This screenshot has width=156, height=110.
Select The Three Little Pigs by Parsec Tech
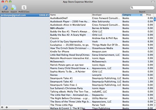102,105
